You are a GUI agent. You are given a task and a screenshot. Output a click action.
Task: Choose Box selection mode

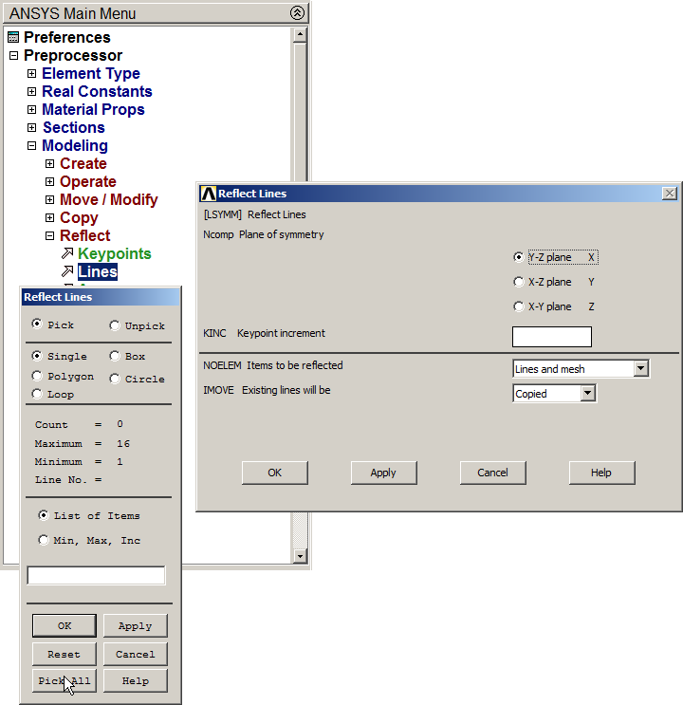pyautogui.click(x=115, y=357)
